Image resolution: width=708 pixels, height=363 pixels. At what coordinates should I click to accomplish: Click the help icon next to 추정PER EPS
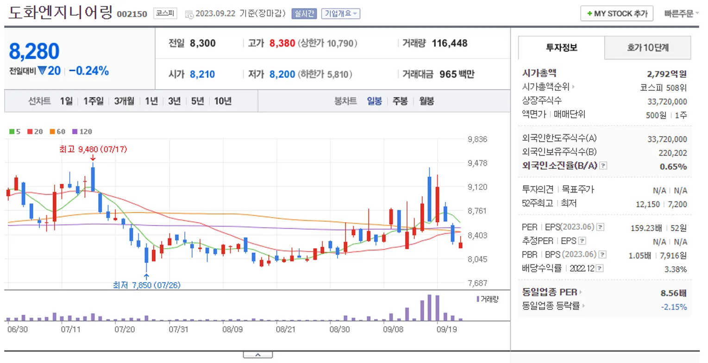pyautogui.click(x=583, y=241)
